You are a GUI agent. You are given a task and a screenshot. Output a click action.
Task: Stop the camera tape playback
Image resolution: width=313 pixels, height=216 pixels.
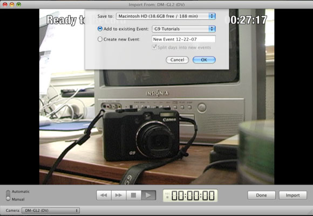(134, 196)
